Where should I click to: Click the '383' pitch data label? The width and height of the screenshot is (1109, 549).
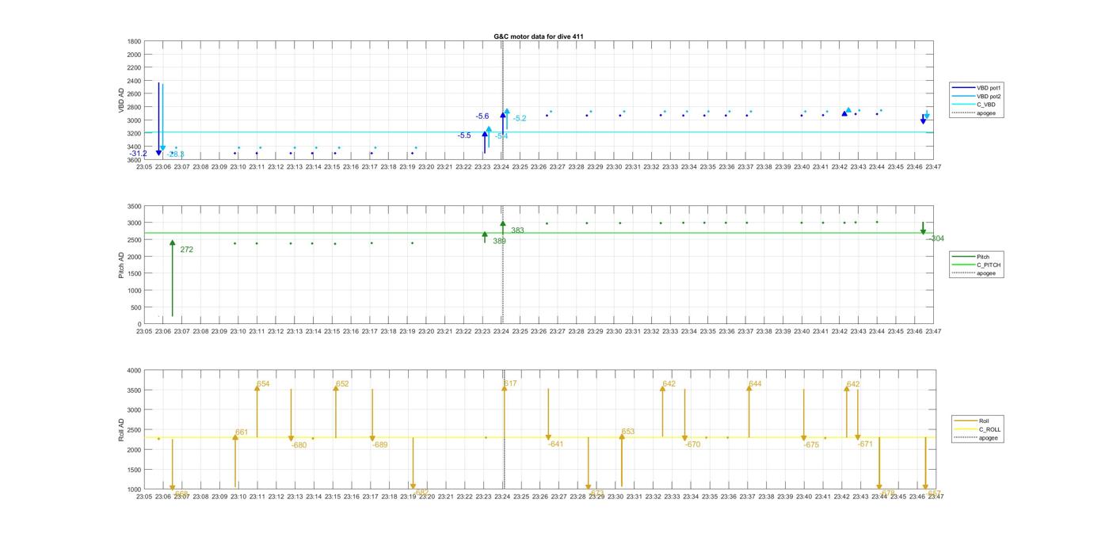[x=517, y=231]
